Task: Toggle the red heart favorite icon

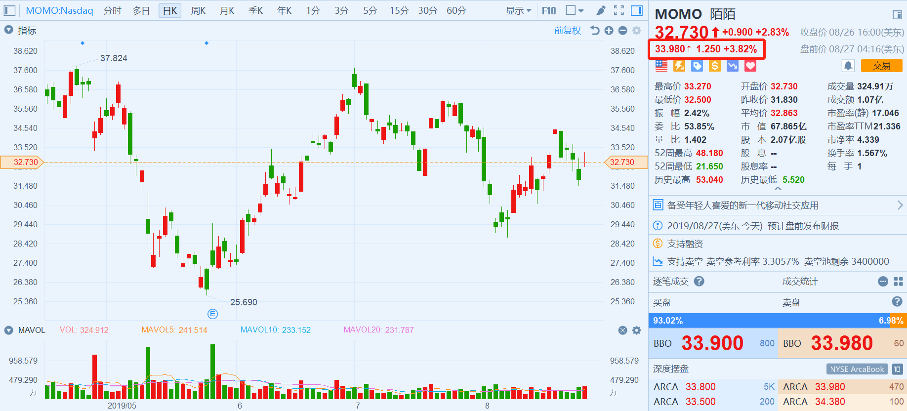Action: pyautogui.click(x=750, y=66)
